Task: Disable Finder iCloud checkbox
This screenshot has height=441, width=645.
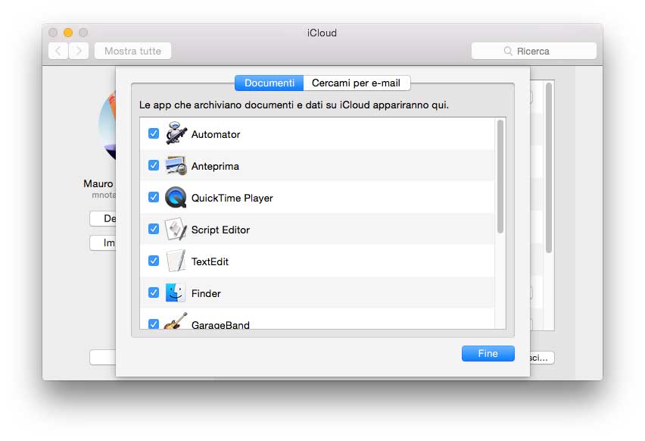Action: point(154,292)
